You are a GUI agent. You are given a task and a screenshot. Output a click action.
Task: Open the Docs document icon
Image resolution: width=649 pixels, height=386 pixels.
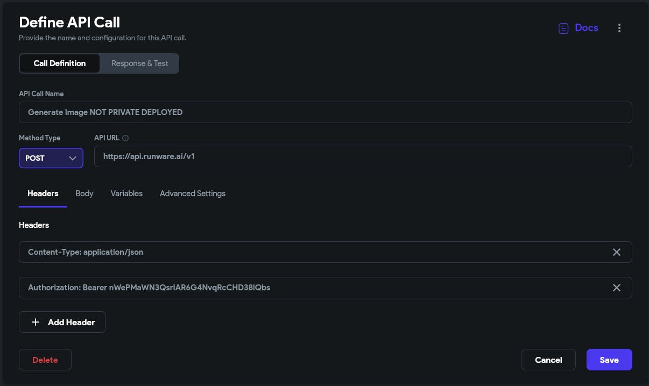pyautogui.click(x=563, y=28)
